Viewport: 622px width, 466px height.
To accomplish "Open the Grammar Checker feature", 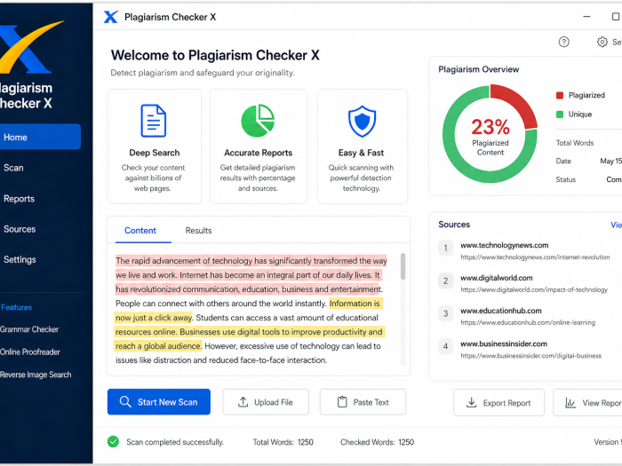I will (29, 329).
